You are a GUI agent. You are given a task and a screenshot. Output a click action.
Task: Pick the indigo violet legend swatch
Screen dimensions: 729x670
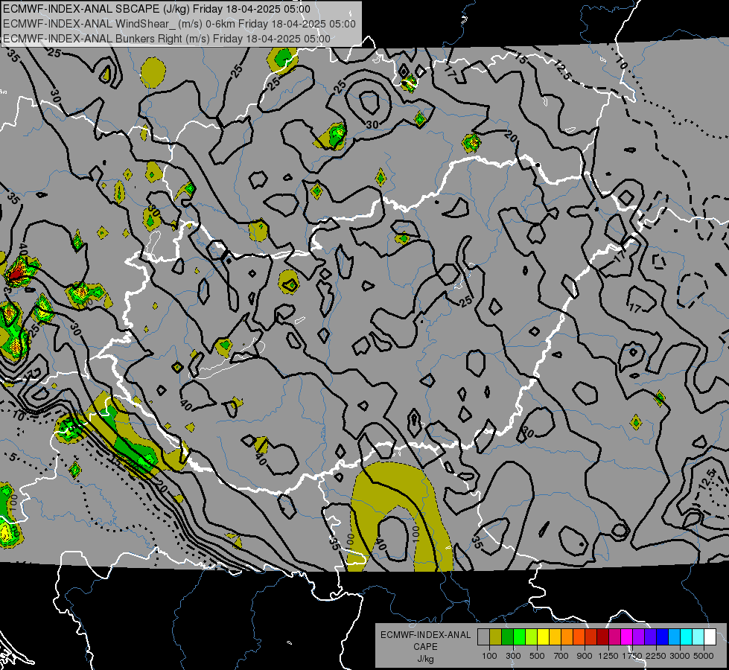[650, 637]
